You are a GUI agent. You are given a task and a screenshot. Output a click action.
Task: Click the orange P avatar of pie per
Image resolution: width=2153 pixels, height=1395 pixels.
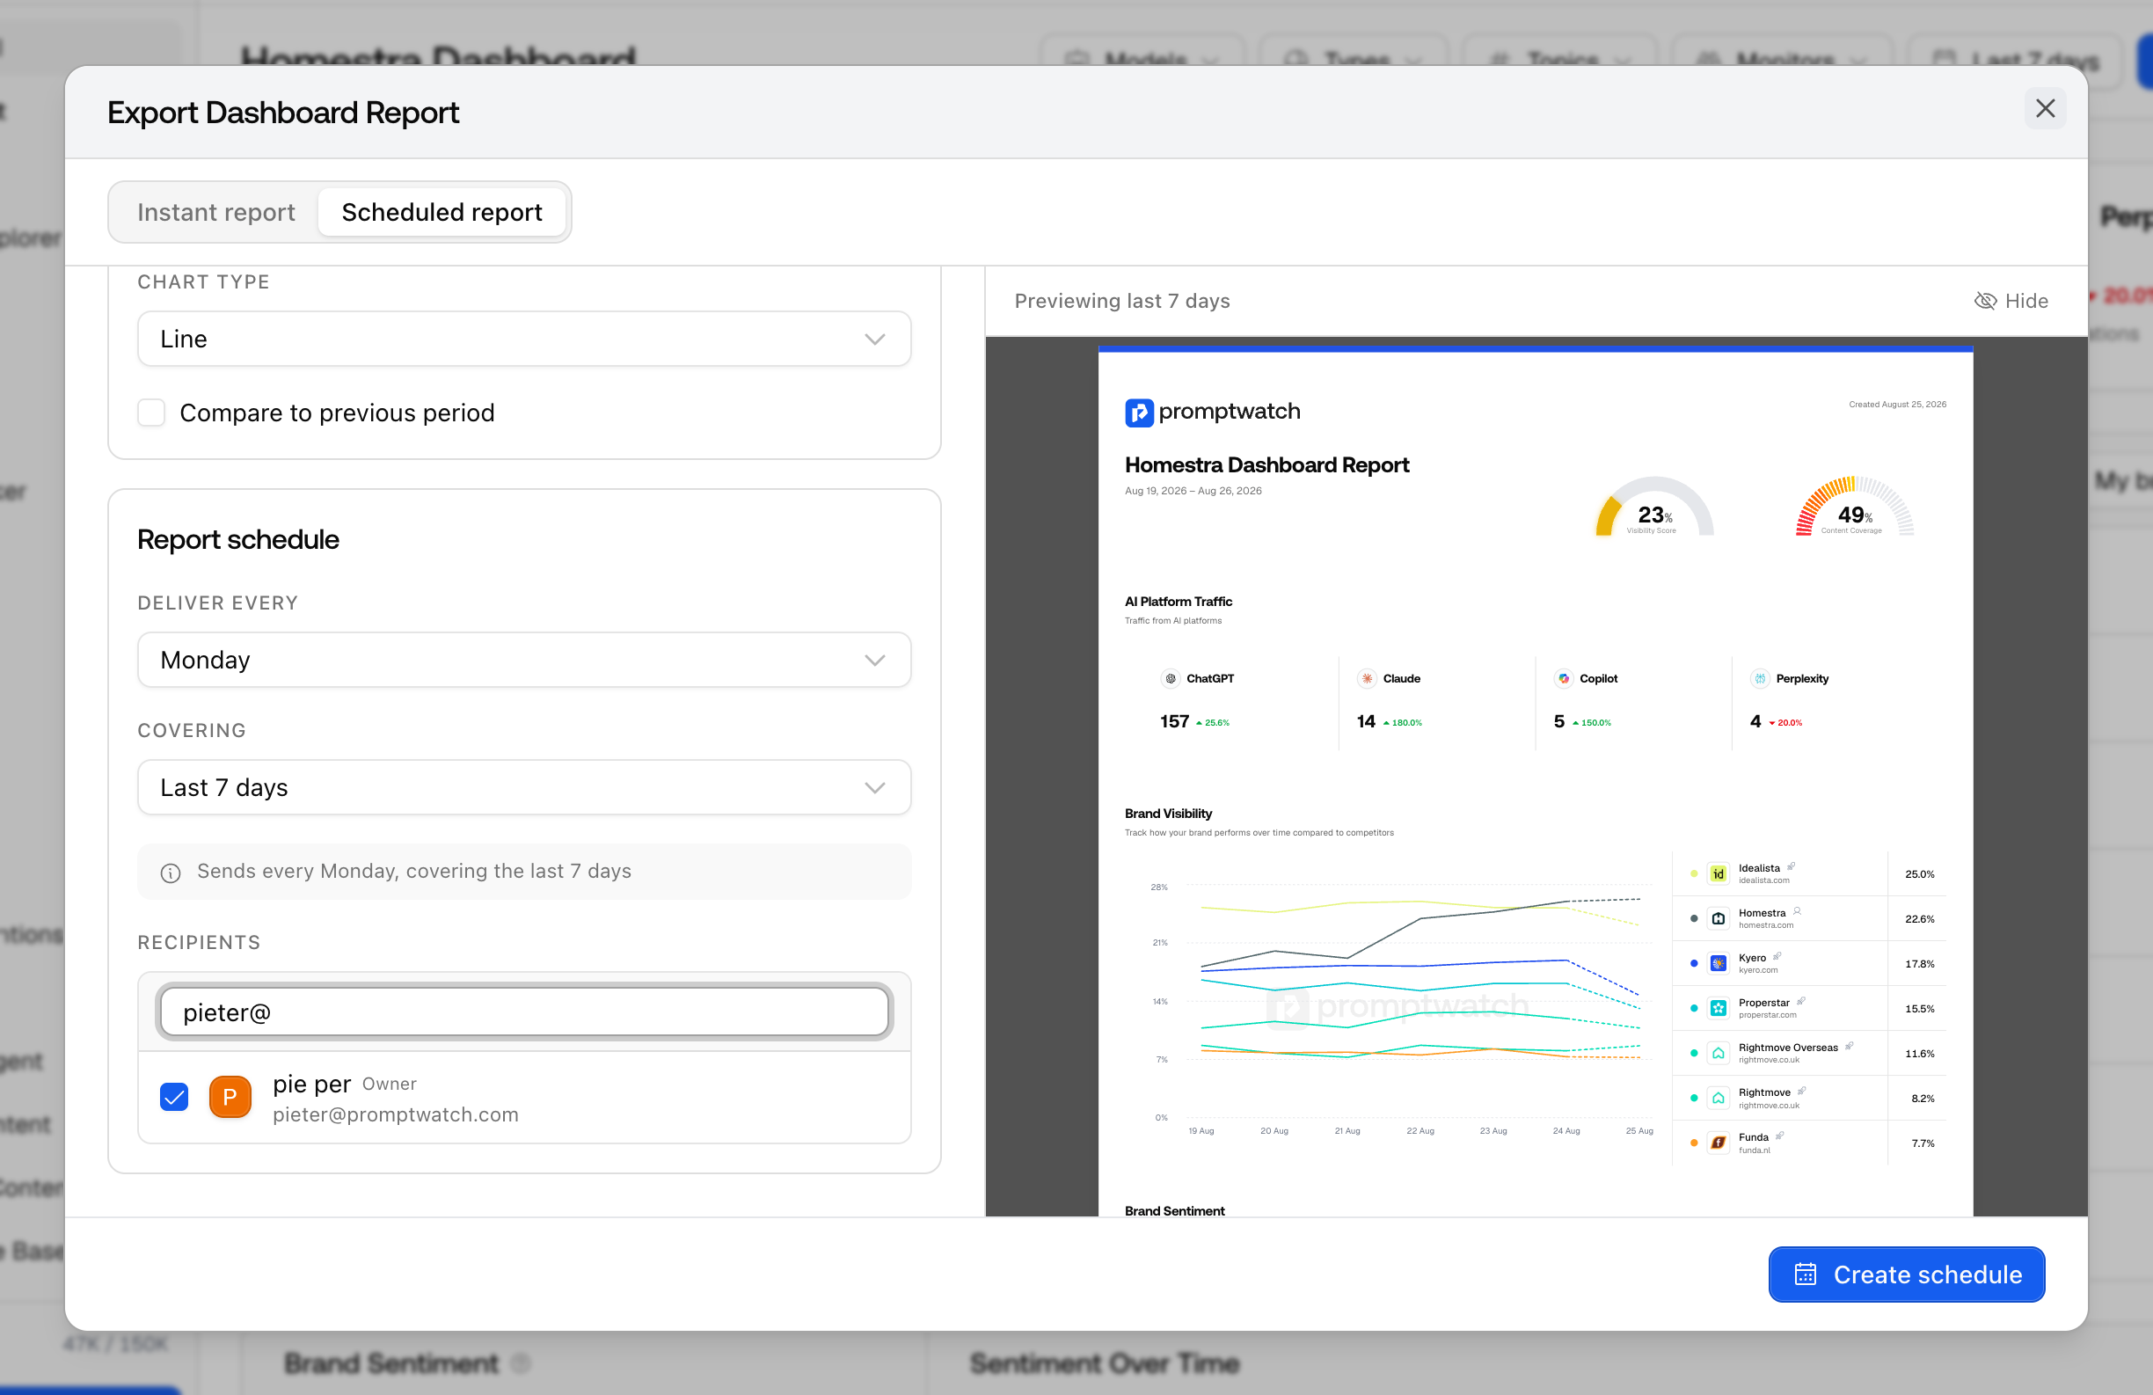[230, 1098]
